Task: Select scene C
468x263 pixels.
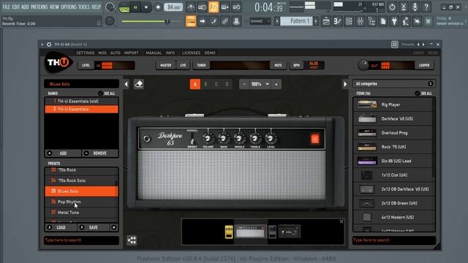Action: 216,85
